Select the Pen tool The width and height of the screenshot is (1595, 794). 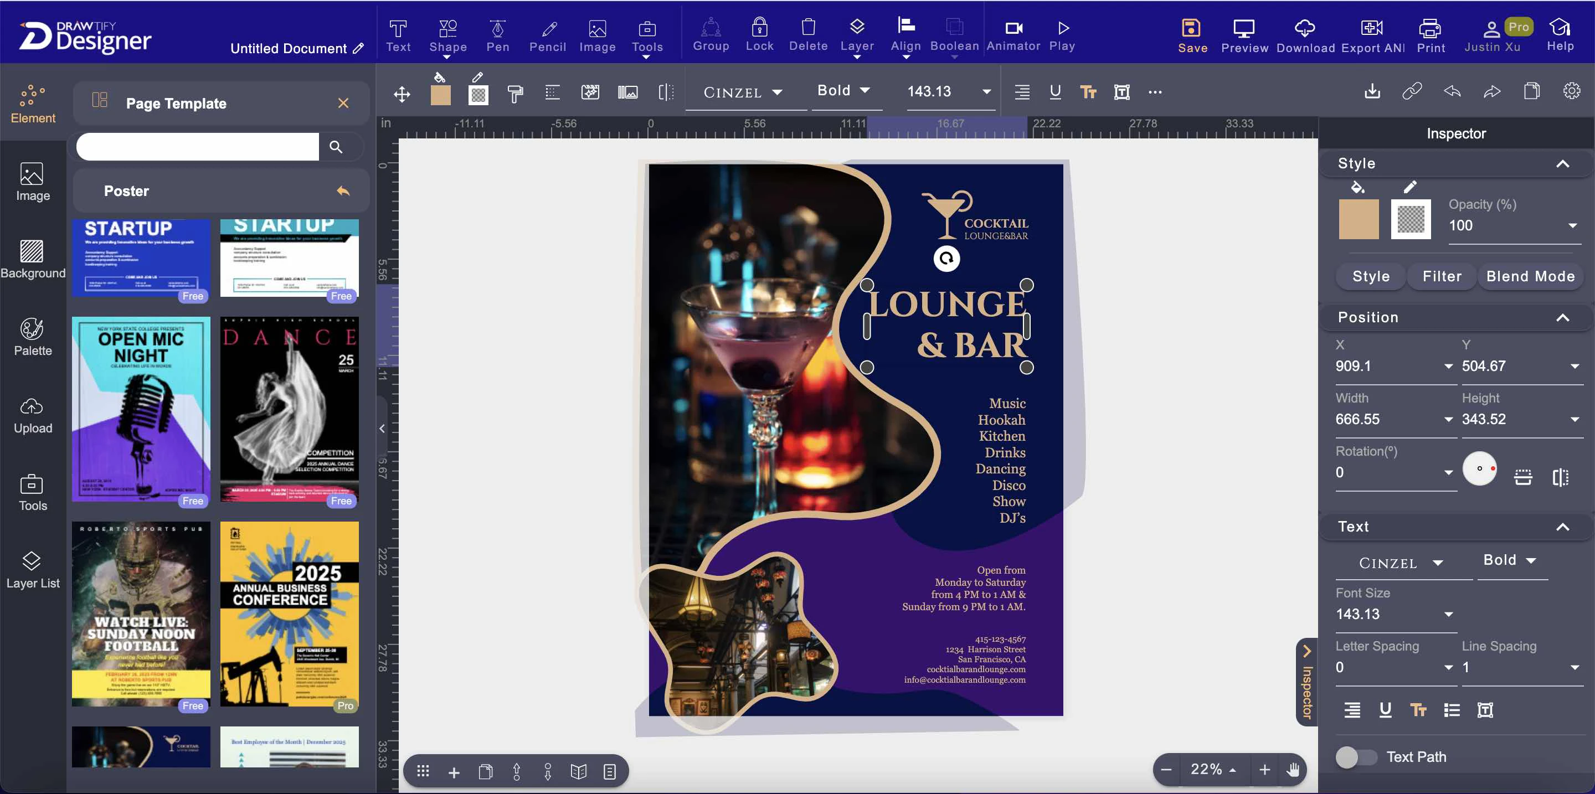point(497,34)
